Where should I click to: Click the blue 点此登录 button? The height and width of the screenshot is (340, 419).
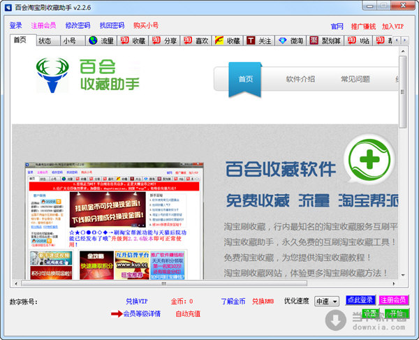click(360, 300)
